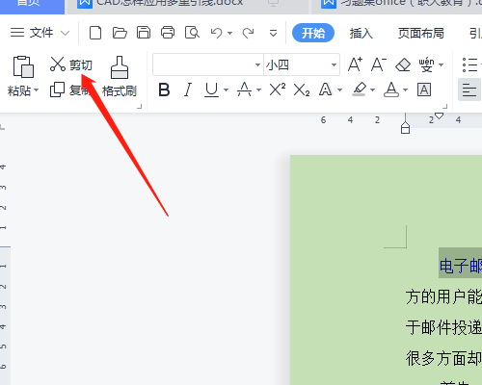This screenshot has width=482, height=385.
Task: Click the print icon
Action: (x=168, y=33)
